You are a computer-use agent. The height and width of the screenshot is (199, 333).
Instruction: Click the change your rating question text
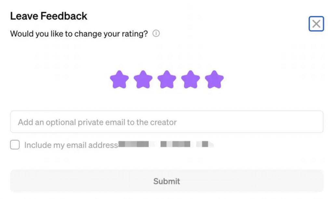click(x=79, y=34)
